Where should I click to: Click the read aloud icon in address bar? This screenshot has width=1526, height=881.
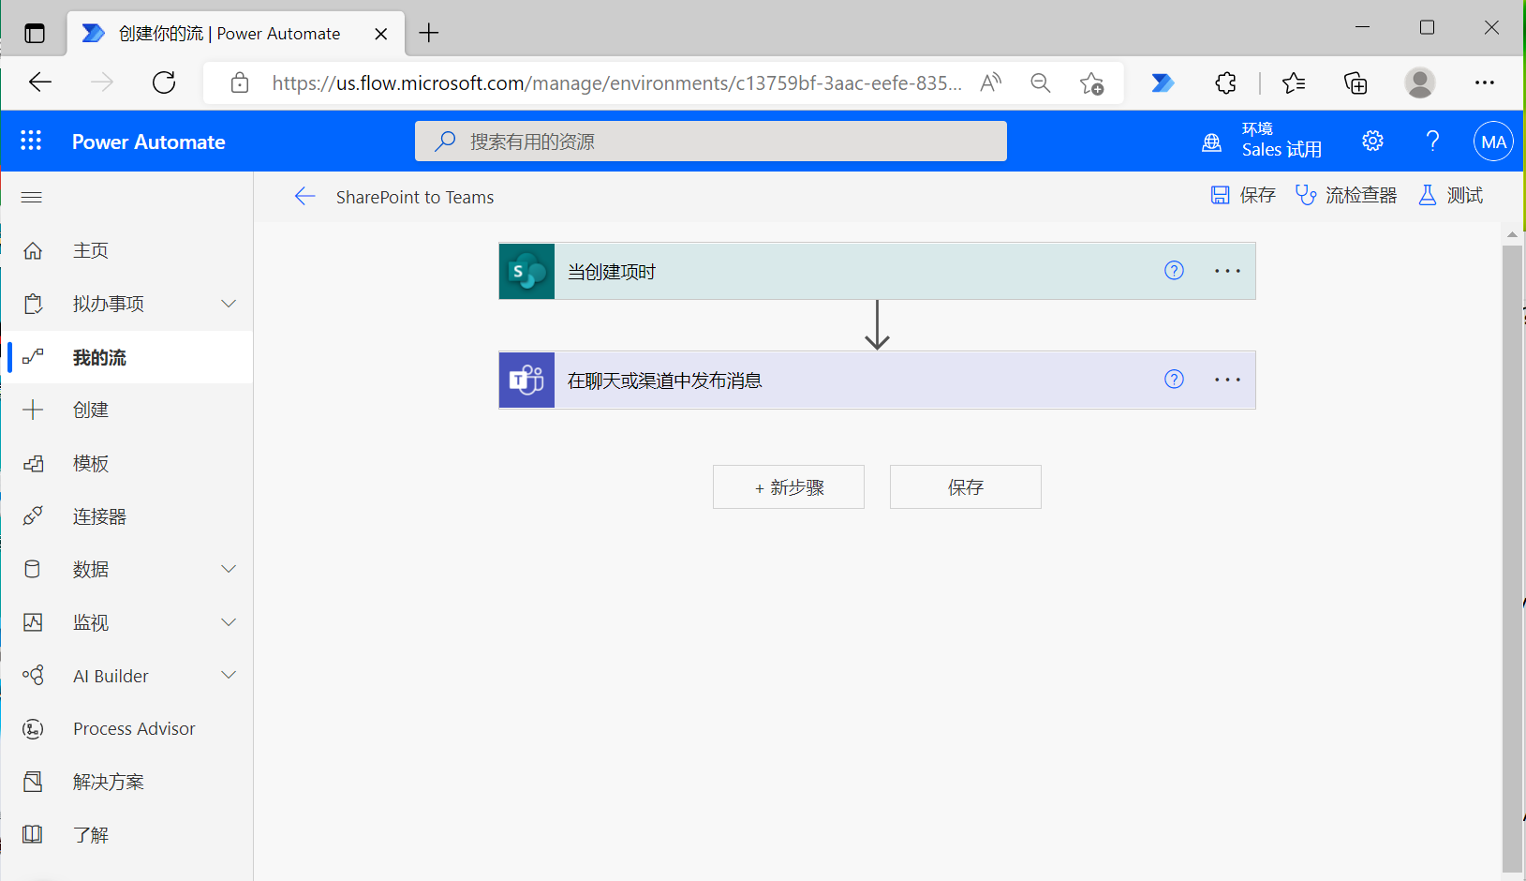coord(990,82)
